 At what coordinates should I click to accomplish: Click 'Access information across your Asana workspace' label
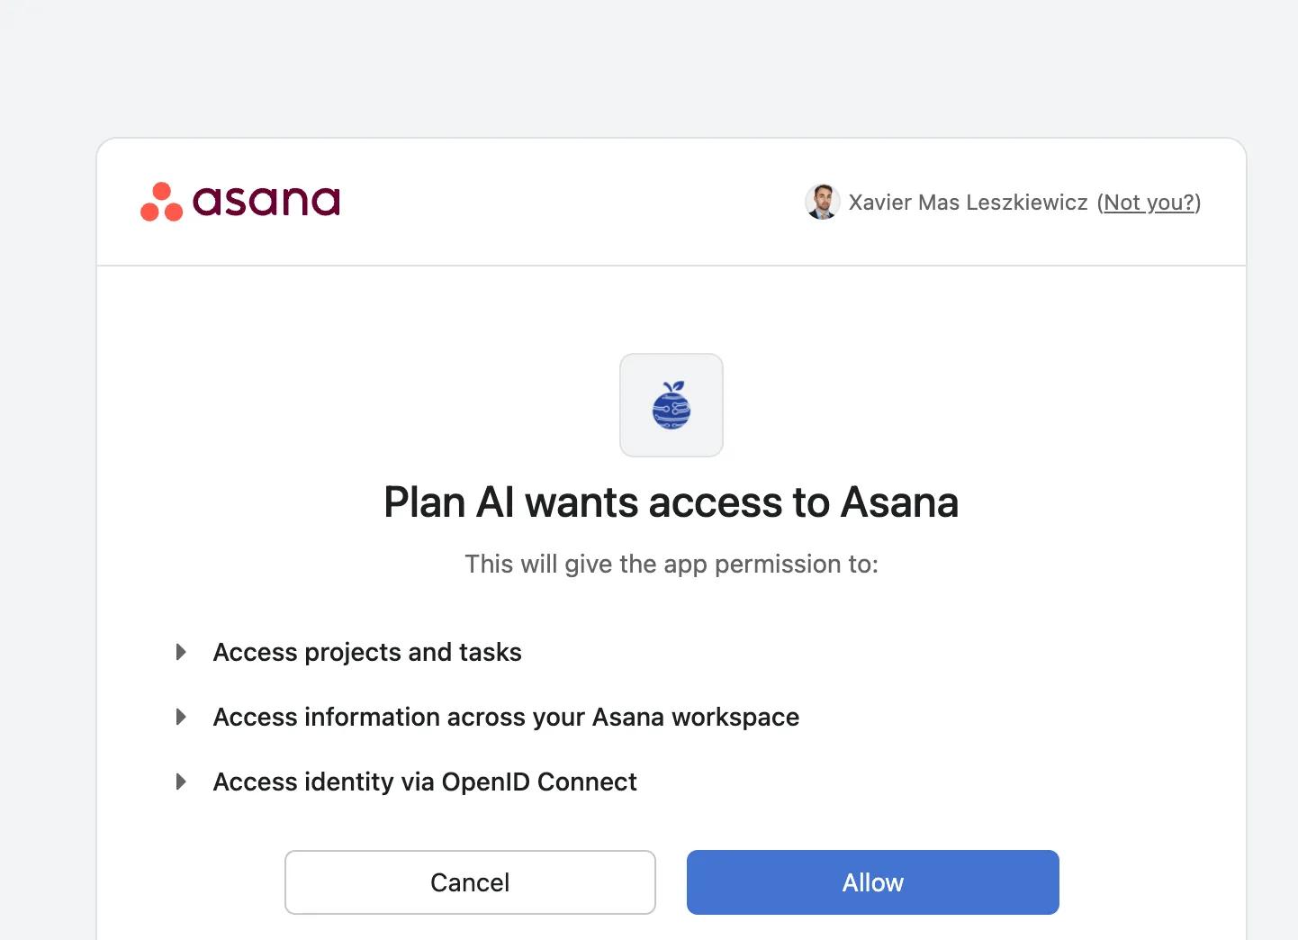(506, 717)
